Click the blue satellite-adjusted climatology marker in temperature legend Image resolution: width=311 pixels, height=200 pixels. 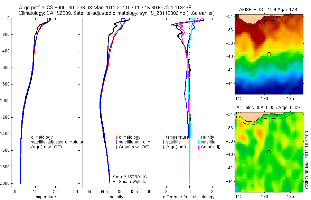(x=29, y=142)
